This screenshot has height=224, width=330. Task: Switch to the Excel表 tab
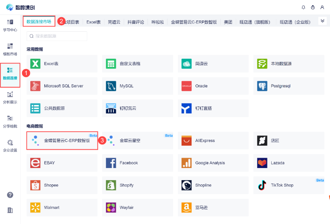(x=93, y=22)
